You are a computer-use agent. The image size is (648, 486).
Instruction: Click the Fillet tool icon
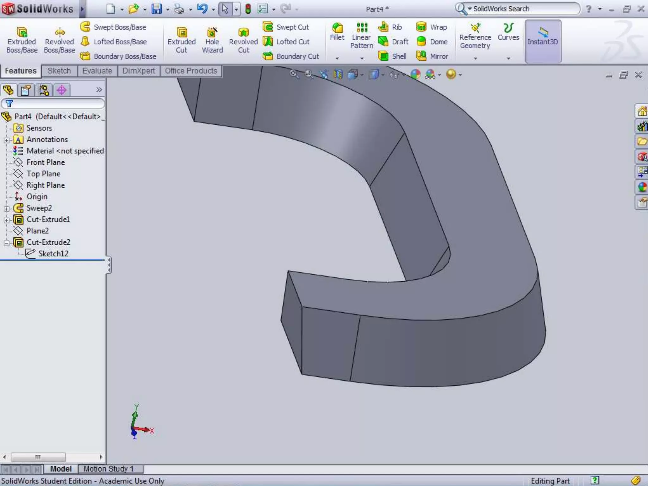coord(337,28)
